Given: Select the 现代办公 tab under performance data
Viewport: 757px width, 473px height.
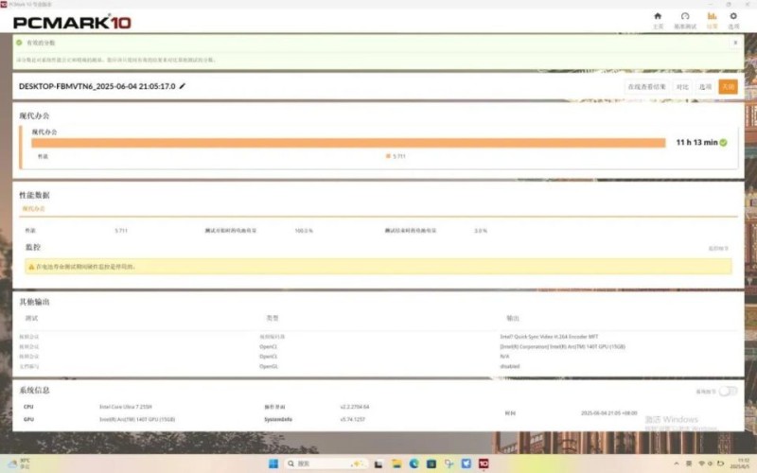Looking at the screenshot, I should coord(33,208).
